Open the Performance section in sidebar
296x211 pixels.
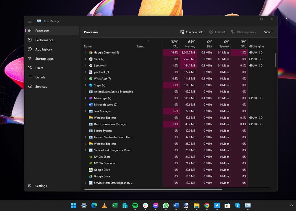pos(44,40)
